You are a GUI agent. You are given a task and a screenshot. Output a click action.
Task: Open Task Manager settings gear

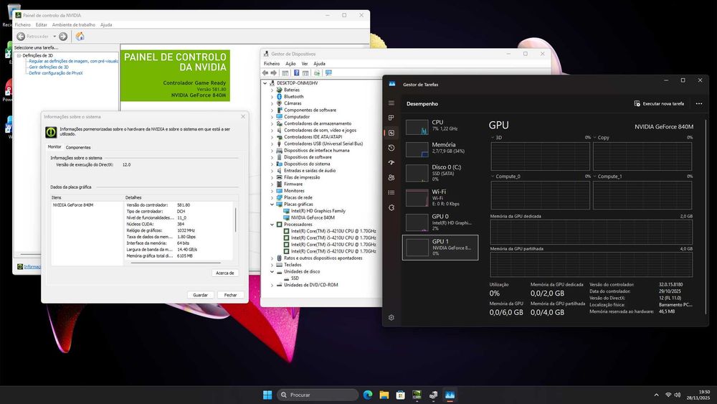click(x=391, y=317)
